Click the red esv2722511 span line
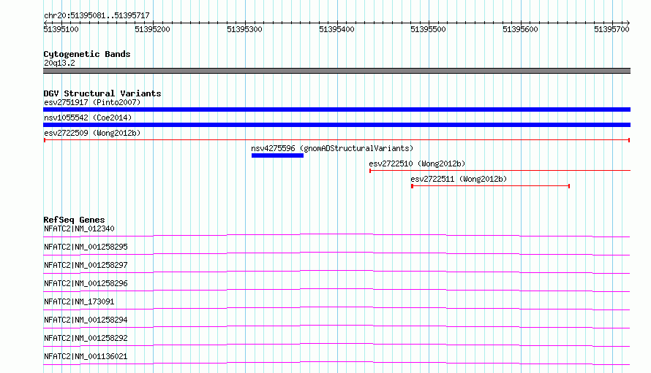Screen dimensions: 651x373 tap(490, 186)
